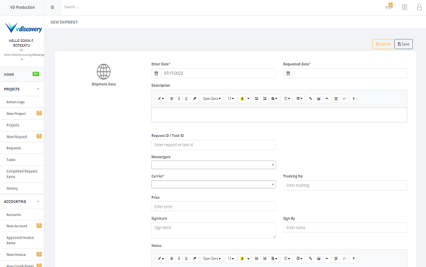Open the Carrier dropdown

(x=214, y=184)
